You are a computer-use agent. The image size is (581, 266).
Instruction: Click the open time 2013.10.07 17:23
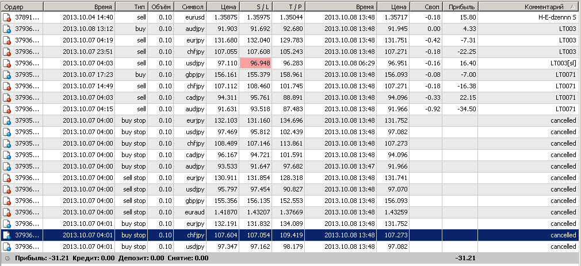88,75
